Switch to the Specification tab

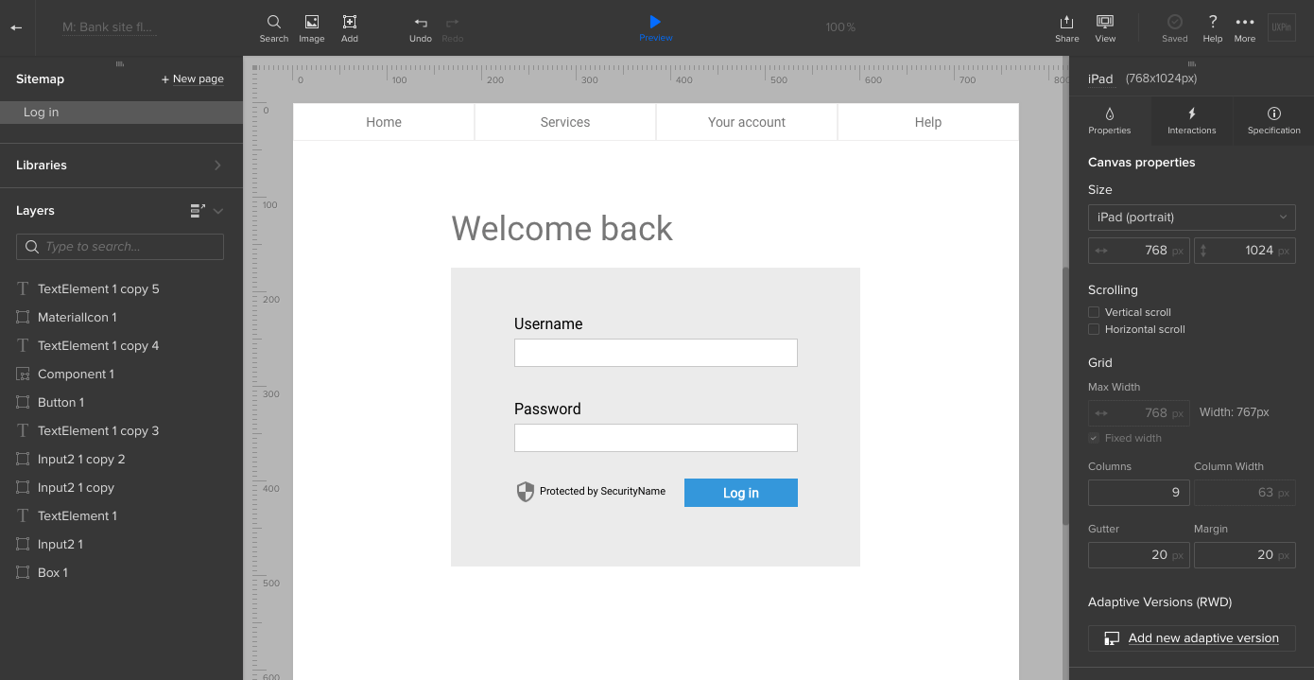pyautogui.click(x=1273, y=120)
